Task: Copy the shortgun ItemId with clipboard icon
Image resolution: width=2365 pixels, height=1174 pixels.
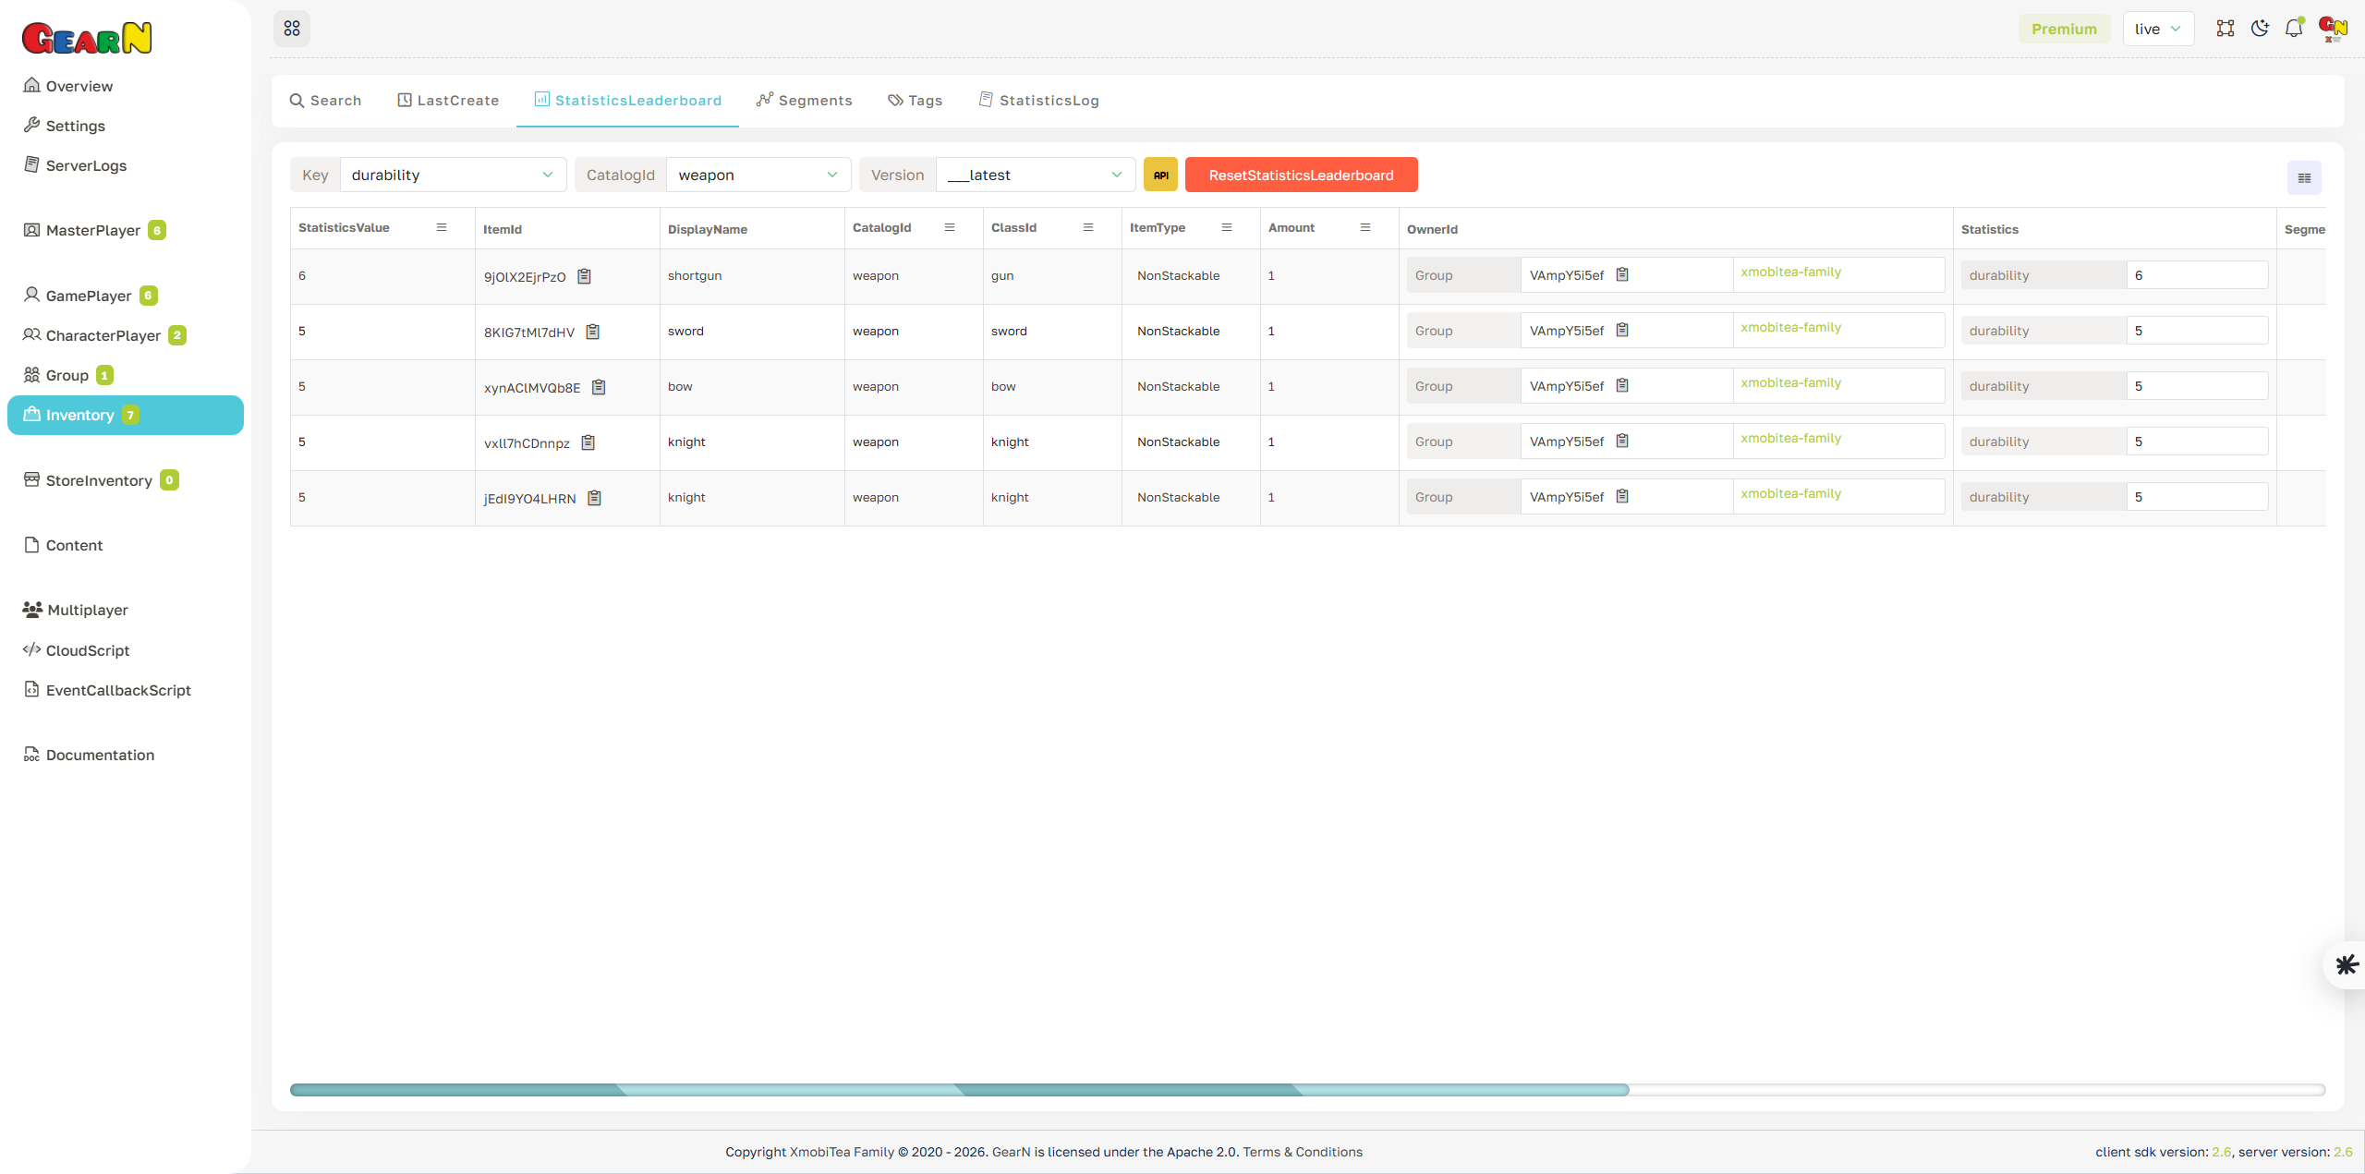Action: [x=584, y=275]
